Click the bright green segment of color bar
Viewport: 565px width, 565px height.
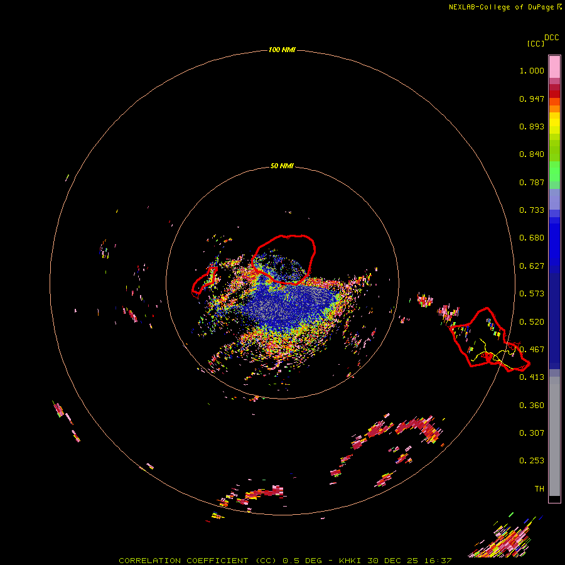(554, 171)
